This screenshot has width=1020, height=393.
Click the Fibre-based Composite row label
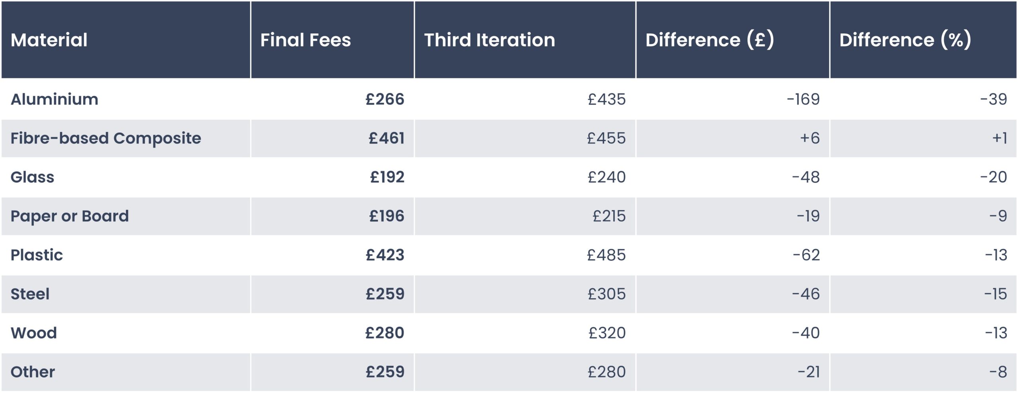[x=106, y=138]
